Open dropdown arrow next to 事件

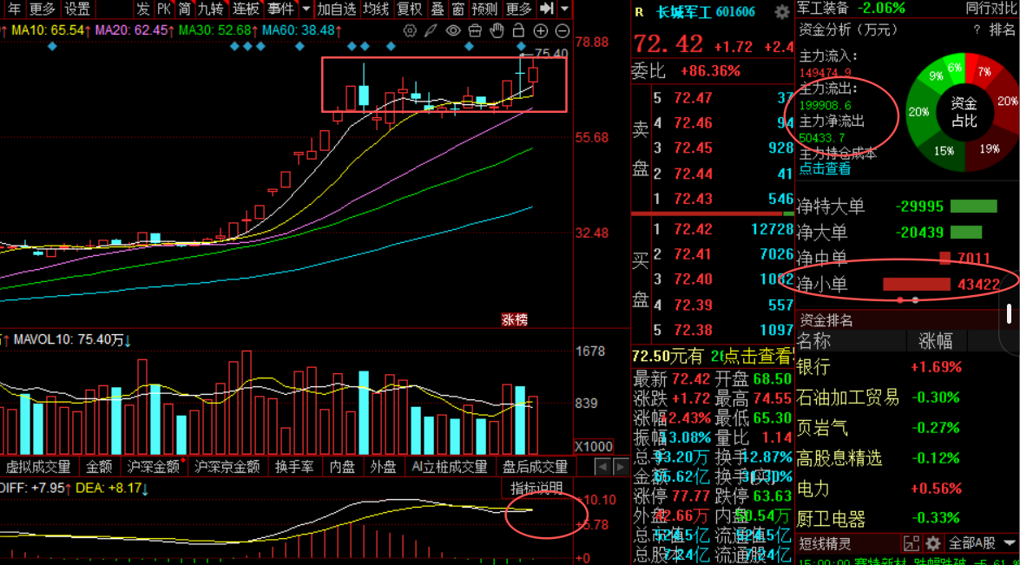point(306,9)
